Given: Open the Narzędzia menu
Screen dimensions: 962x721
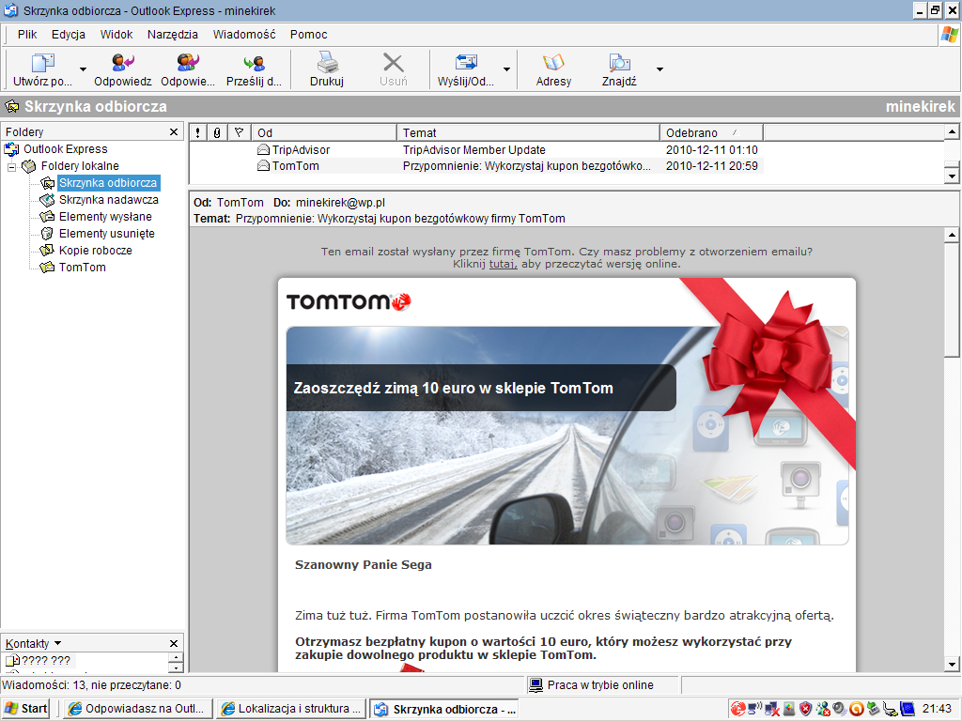Looking at the screenshot, I should tap(173, 35).
